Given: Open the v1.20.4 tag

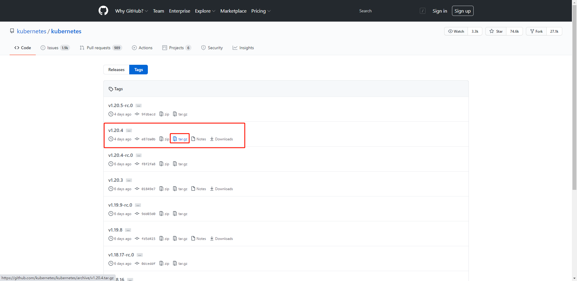Looking at the screenshot, I should click(x=116, y=130).
